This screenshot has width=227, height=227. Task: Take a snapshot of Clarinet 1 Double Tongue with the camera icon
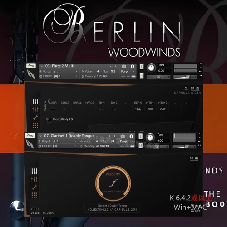pos(123,136)
